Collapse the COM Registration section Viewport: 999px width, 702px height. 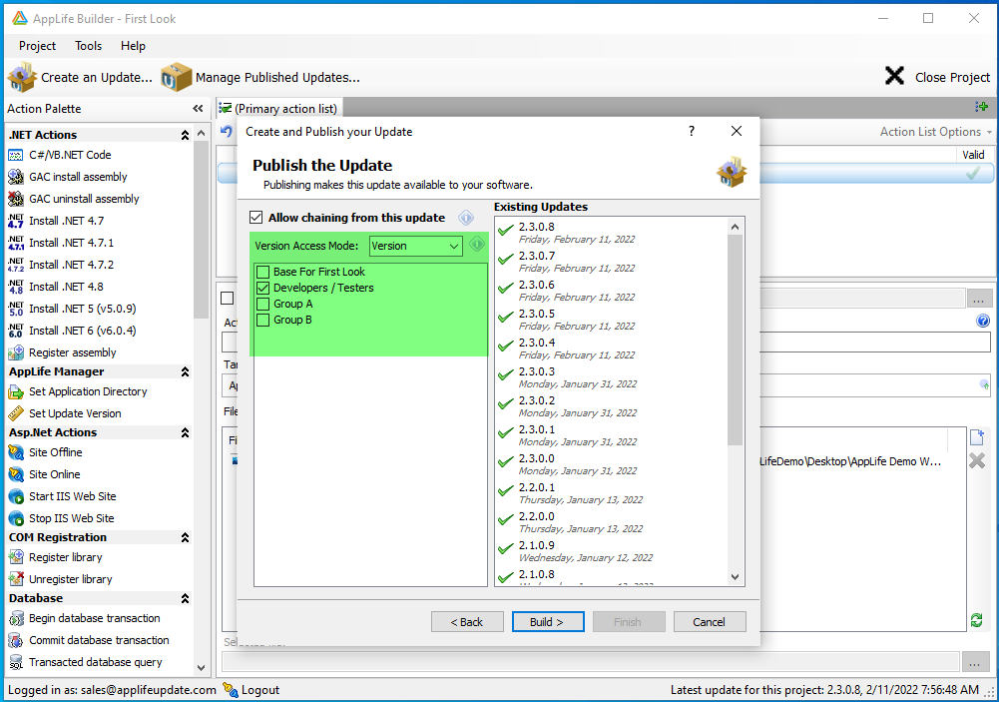click(x=185, y=537)
